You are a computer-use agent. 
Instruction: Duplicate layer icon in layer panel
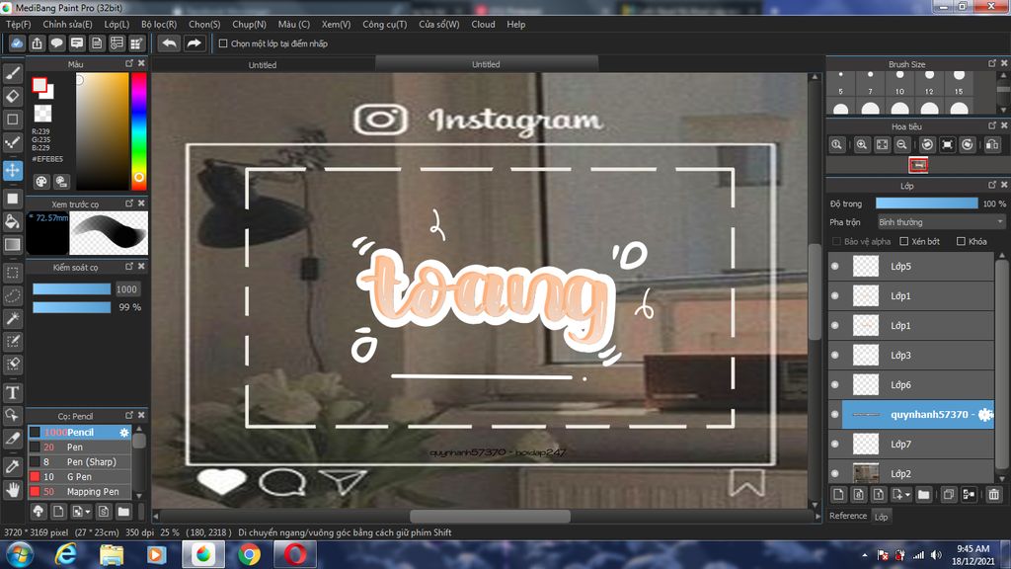pos(949,495)
